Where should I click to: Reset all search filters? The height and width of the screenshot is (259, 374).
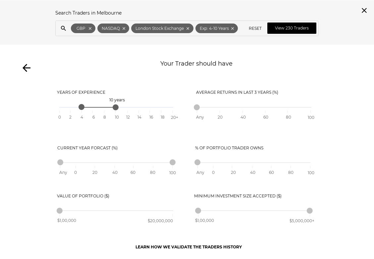tap(255, 28)
